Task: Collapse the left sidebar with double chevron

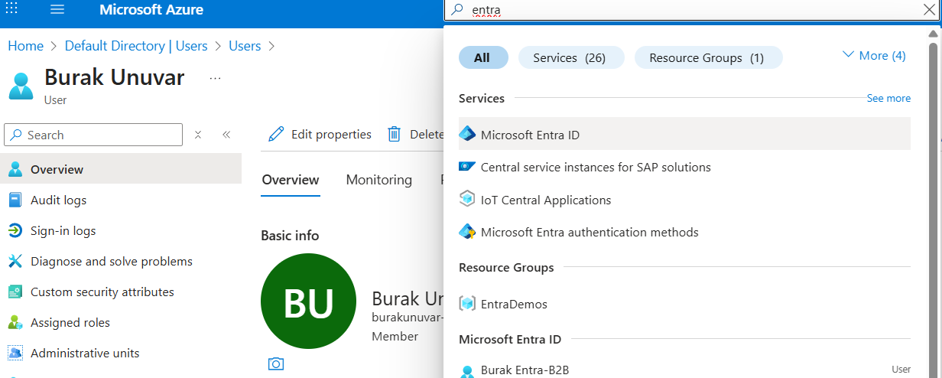Action: tap(226, 135)
